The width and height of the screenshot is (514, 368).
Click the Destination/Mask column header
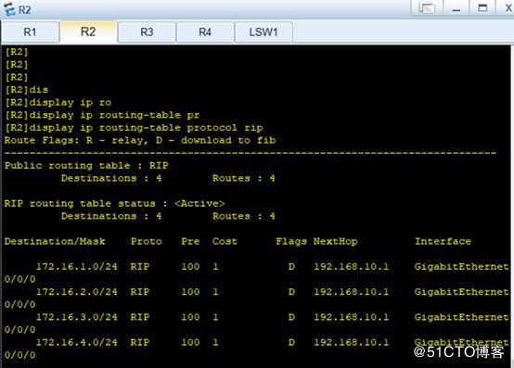[55, 241]
